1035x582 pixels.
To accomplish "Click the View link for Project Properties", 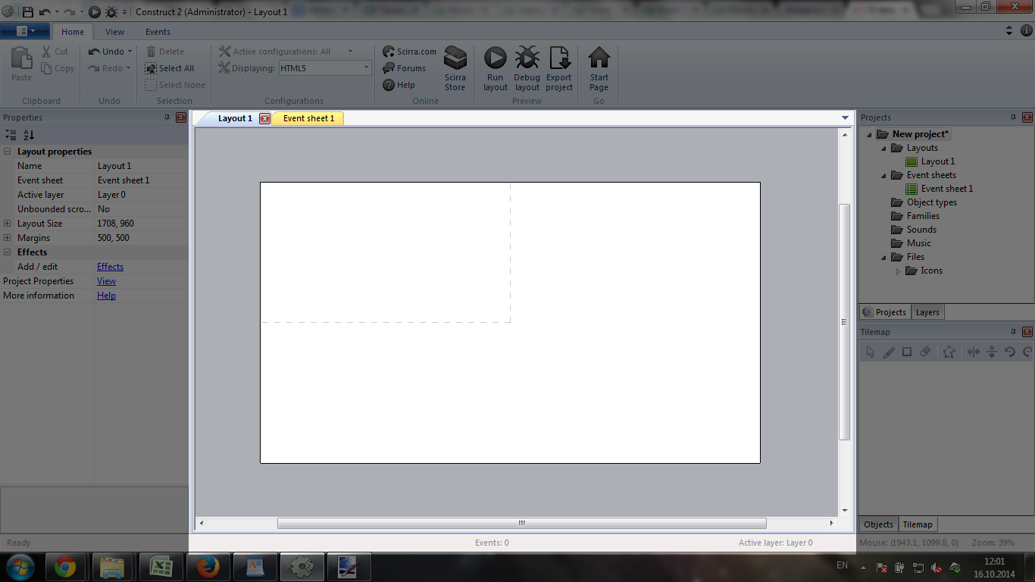I will click(x=106, y=281).
